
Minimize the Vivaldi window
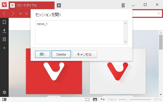point(133,5)
